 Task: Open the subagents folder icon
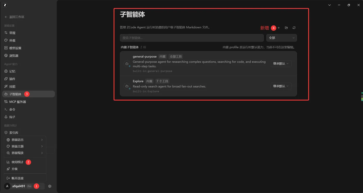[x=286, y=28]
